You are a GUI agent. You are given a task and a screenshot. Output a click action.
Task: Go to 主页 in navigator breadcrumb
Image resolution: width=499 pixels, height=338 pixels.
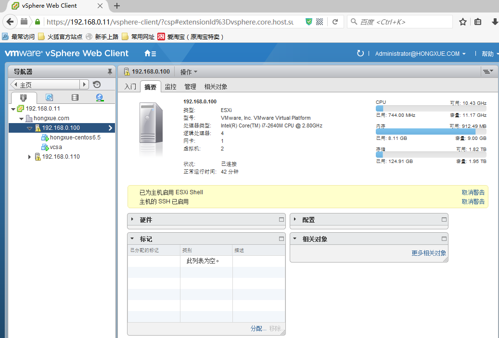[x=45, y=85]
